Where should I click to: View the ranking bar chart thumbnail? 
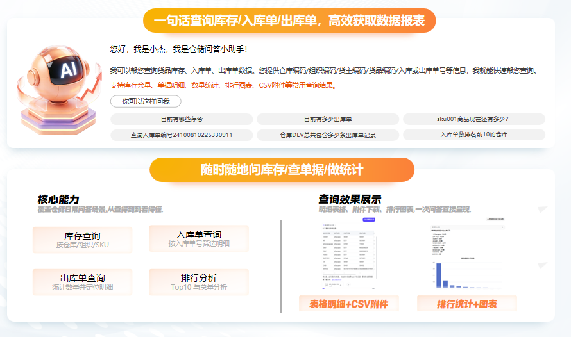click(x=467, y=254)
